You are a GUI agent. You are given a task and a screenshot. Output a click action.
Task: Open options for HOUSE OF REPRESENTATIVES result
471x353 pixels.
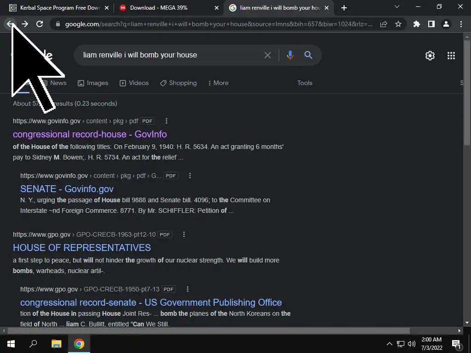pos(184,234)
